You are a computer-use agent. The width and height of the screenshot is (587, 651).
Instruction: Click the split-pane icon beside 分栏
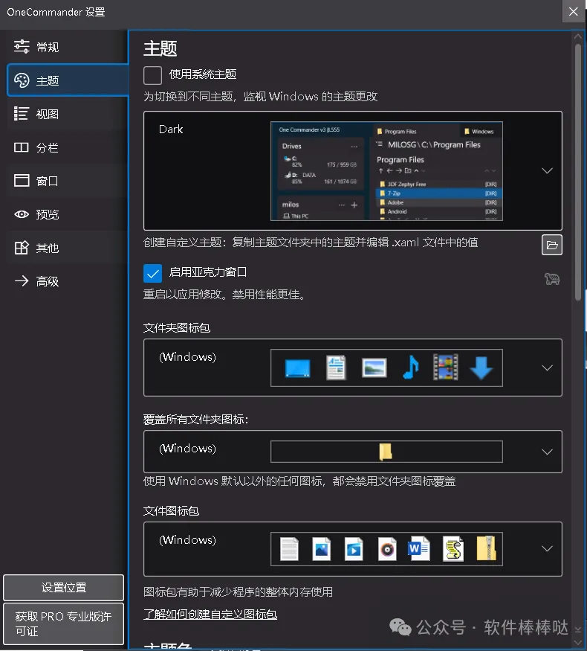pos(22,147)
